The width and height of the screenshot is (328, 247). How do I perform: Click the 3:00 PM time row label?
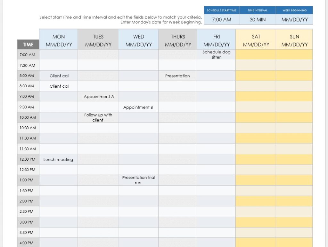point(28,222)
